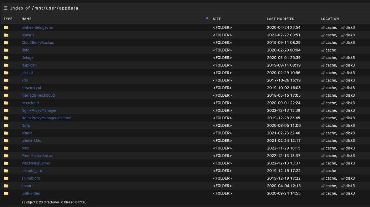Click the folder icon for blueiris

[x=6, y=35]
